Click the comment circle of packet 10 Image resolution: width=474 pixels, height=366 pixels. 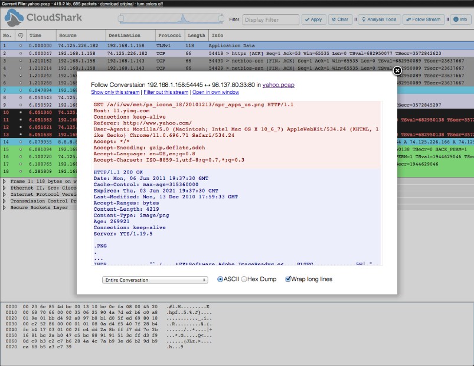point(21,112)
